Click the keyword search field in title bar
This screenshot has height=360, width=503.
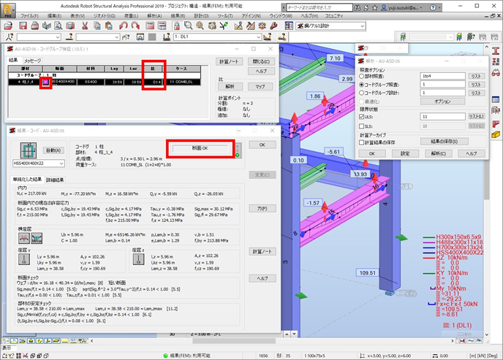click(x=319, y=7)
